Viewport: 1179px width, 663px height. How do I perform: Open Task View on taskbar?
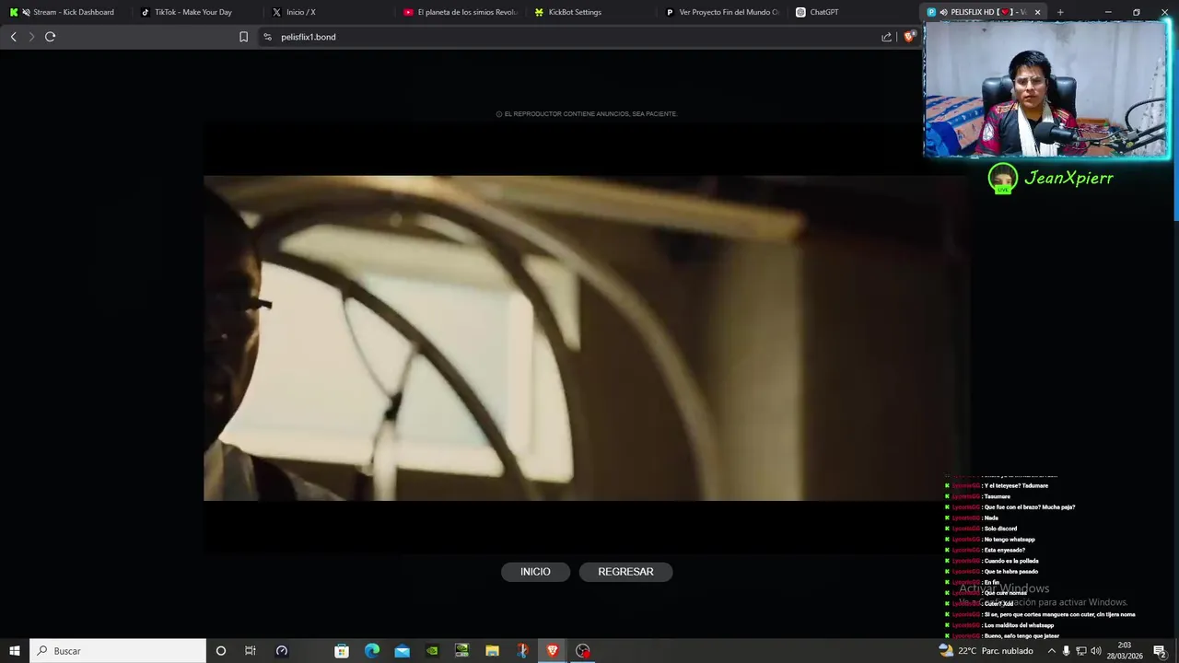[x=250, y=651]
